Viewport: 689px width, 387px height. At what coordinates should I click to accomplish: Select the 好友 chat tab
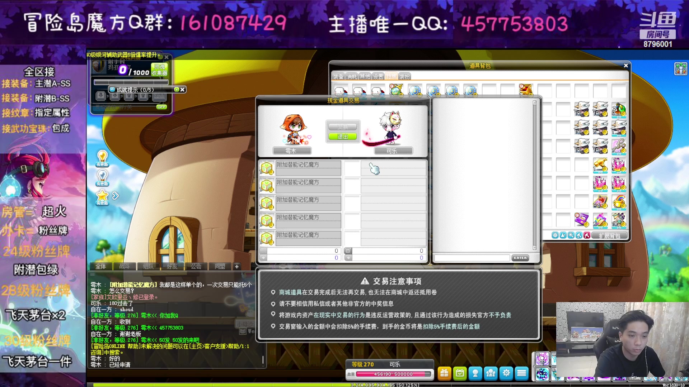pyautogui.click(x=172, y=266)
